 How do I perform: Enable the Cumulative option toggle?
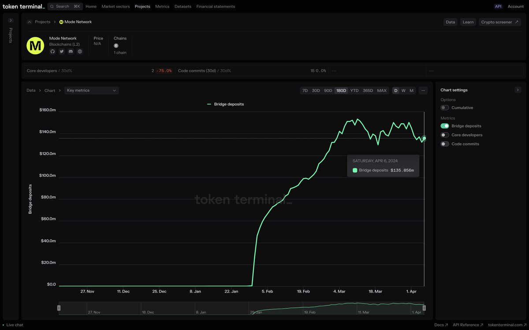444,107
